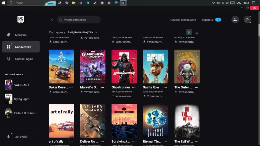Install Dakar Desert Rally
Screen dimensions: 260x146
[59, 92]
